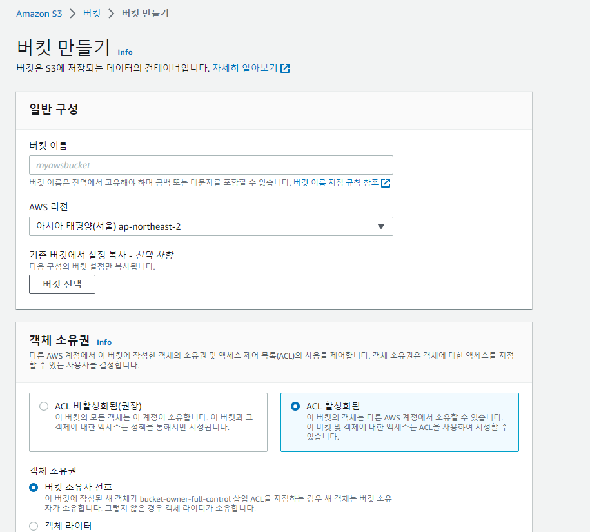590x532 pixels.
Task: Open 버킷 이름 지정 규칙 참조 link
Action: pyautogui.click(x=336, y=183)
